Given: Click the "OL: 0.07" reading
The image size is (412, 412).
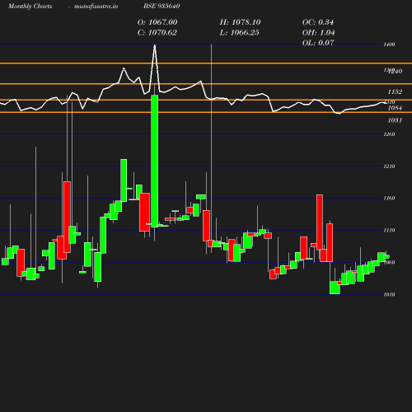Looking at the screenshot, I should click(x=318, y=43).
